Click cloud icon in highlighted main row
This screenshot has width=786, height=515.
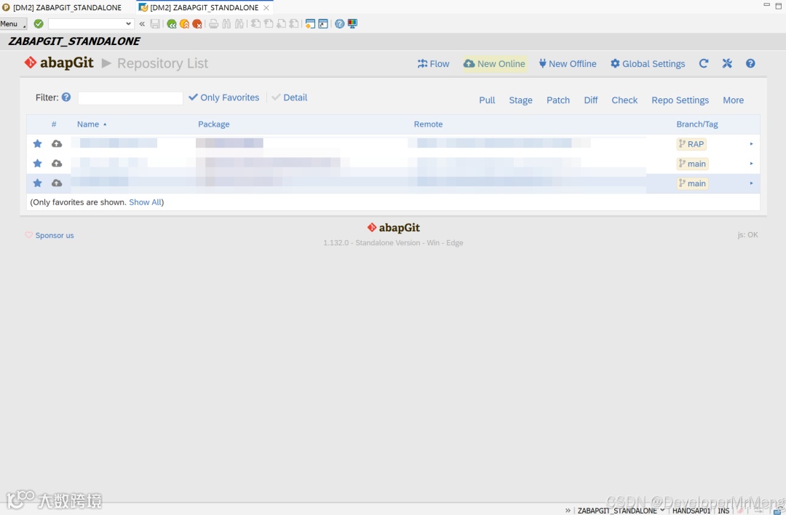(57, 183)
